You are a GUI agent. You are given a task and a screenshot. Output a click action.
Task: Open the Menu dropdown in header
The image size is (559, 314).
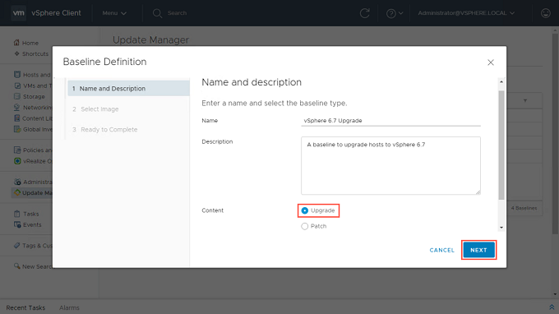[x=114, y=13]
